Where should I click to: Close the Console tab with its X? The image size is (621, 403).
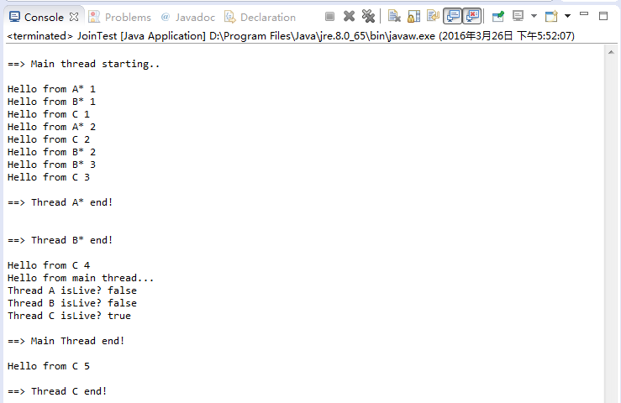click(74, 17)
